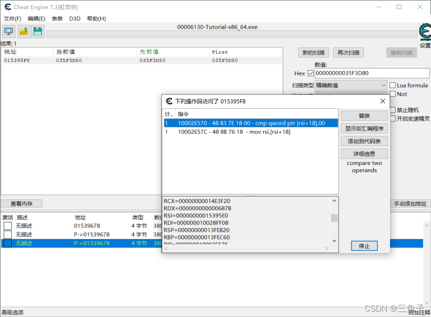This screenshot has height=317, width=431.
Task: Toggle the Not checkbox
Action: [x=392, y=94]
